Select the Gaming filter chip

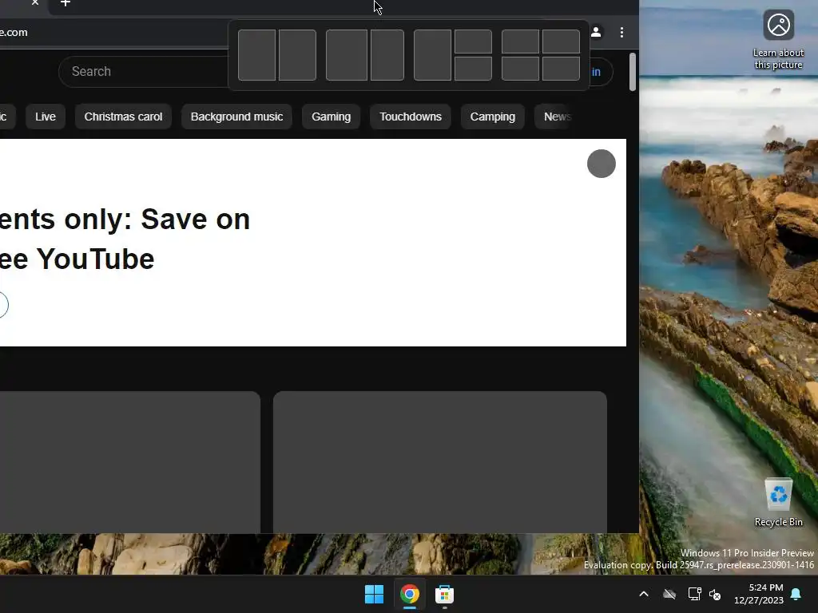pos(332,117)
